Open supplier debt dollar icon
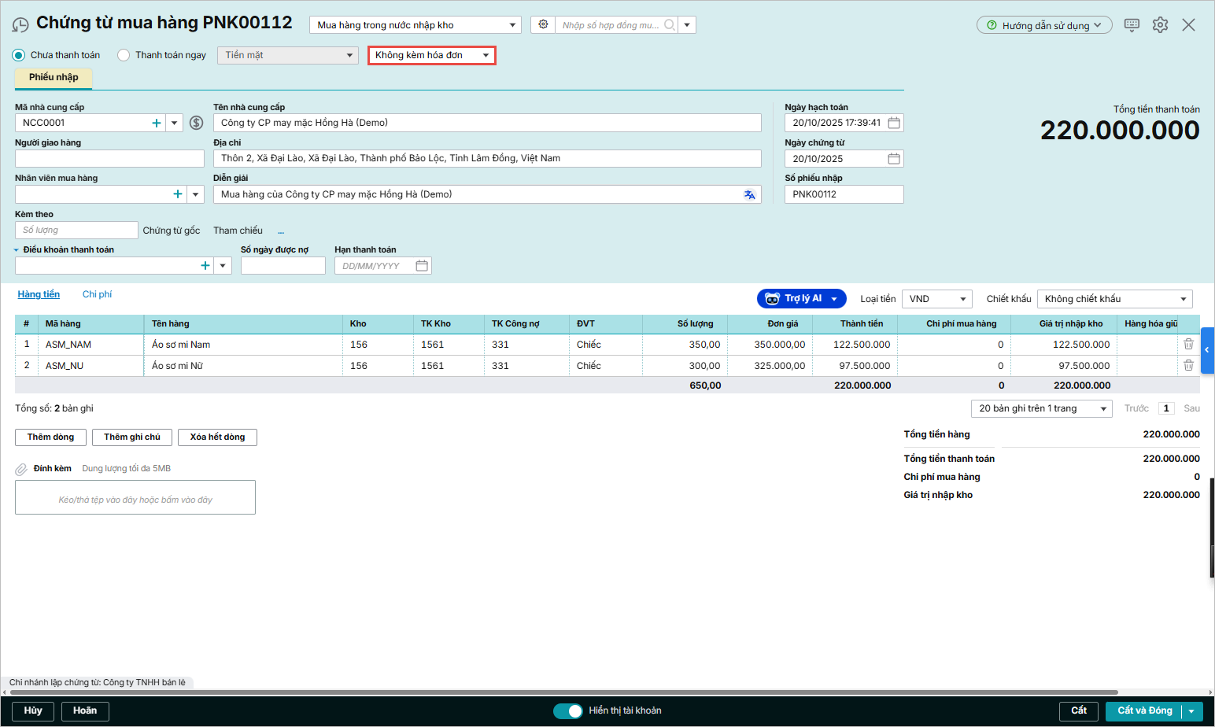 click(197, 123)
